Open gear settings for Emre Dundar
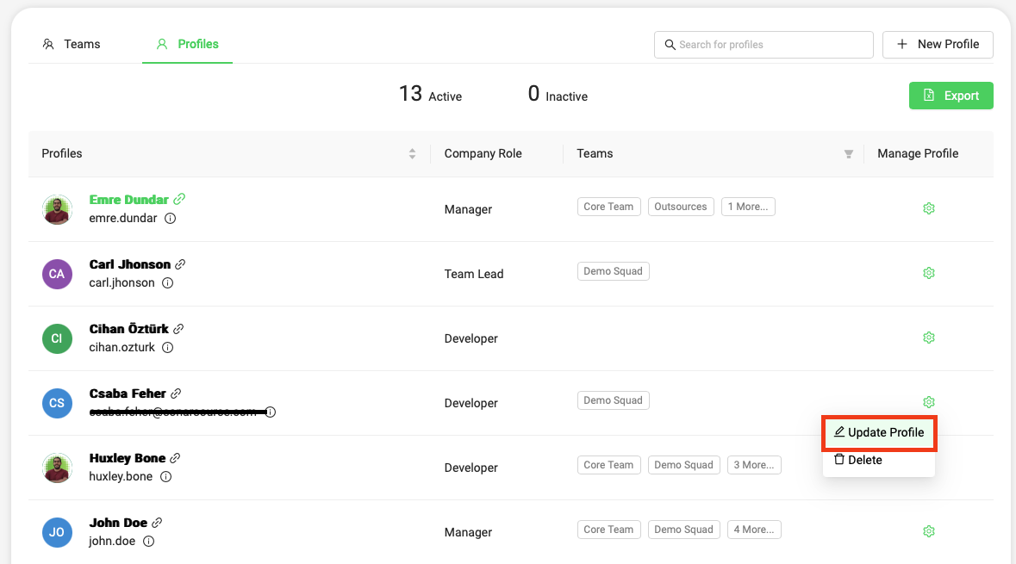 928,208
